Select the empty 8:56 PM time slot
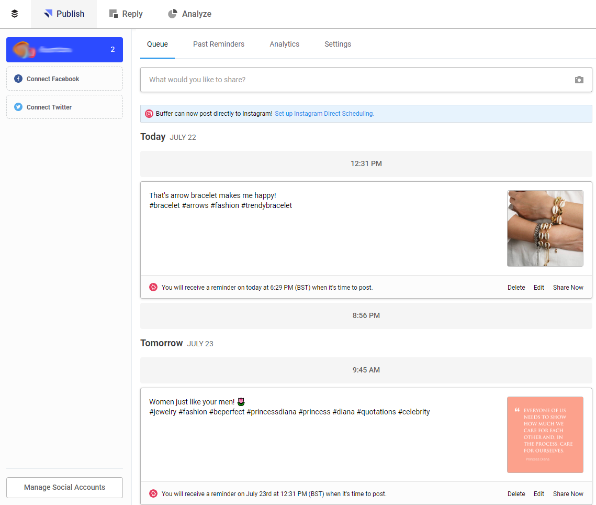Viewport: 596px width, 505px height. pyautogui.click(x=366, y=316)
